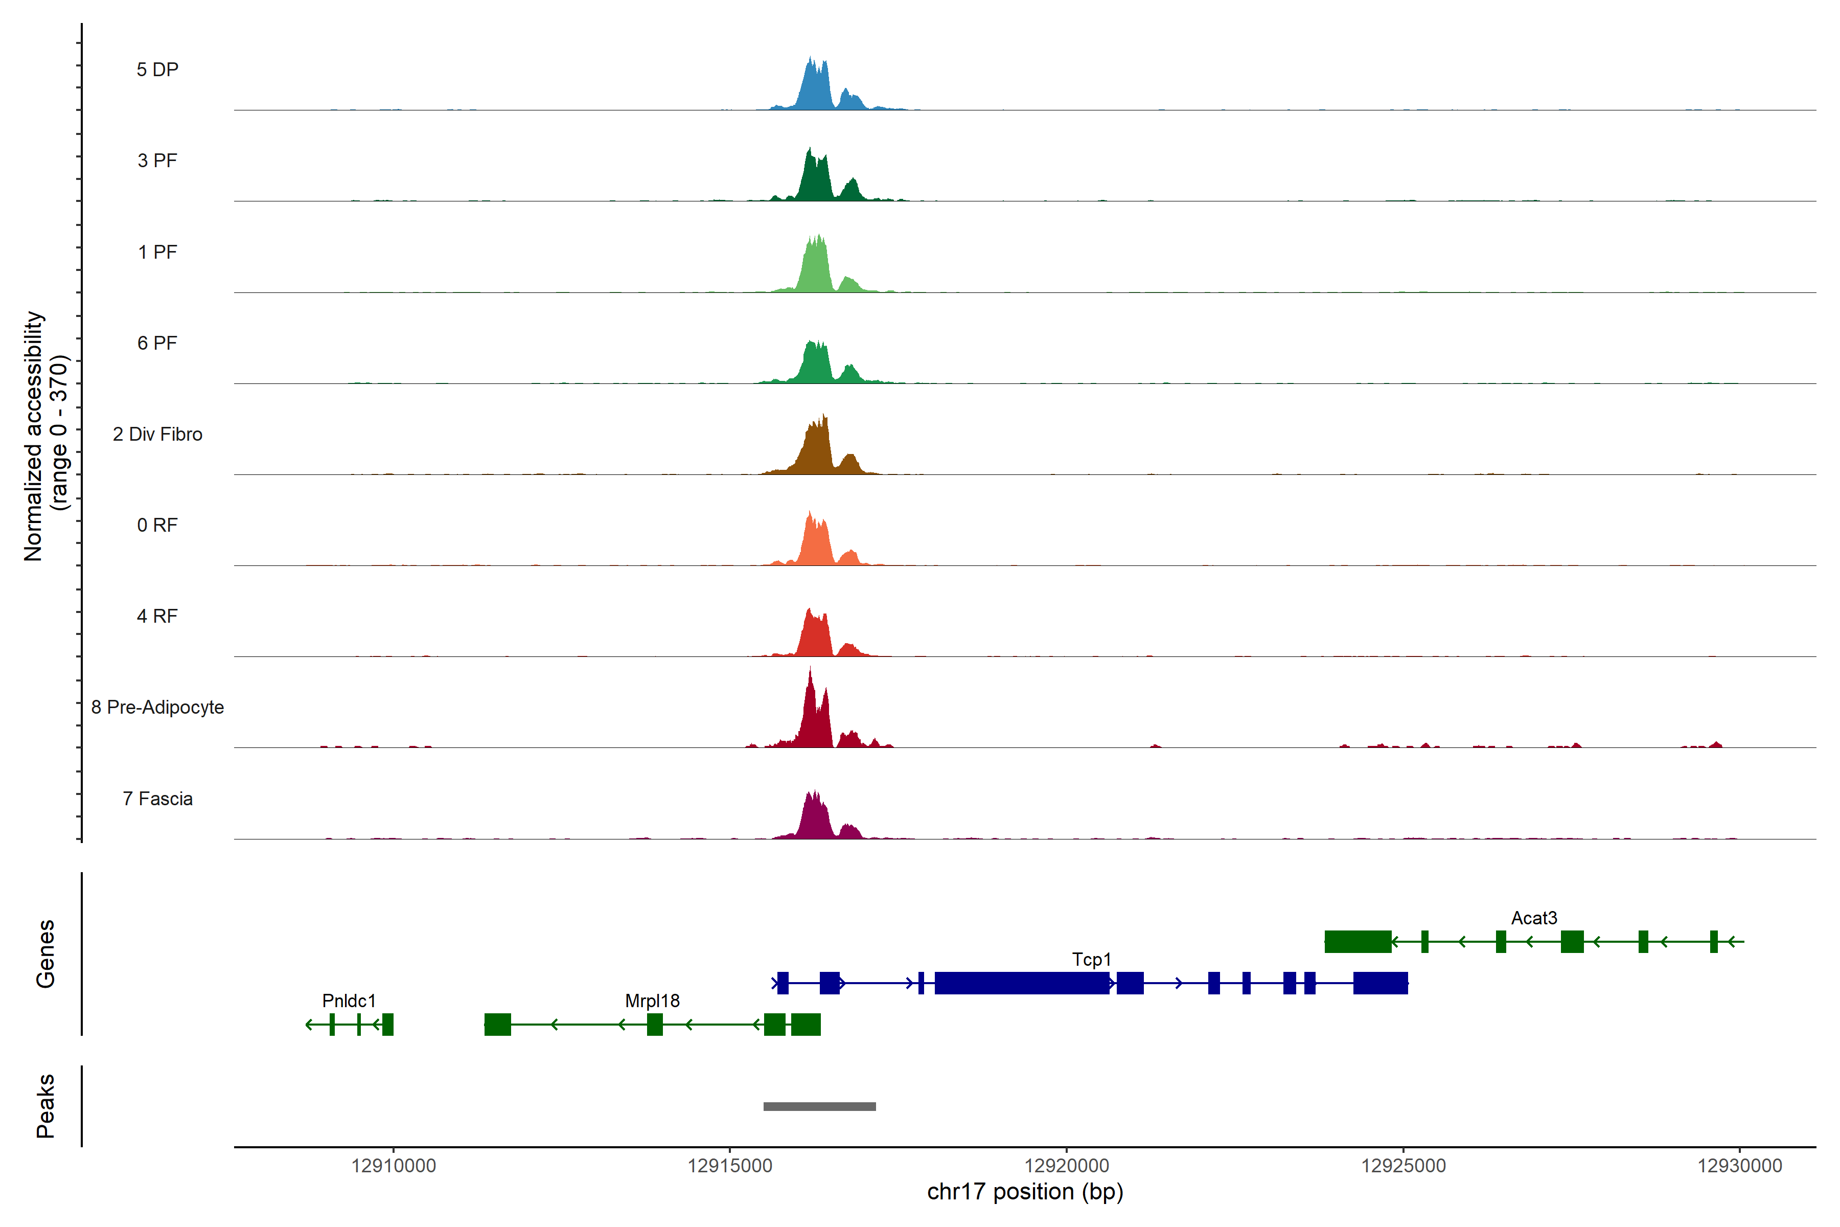Image resolution: width=1840 pixels, height=1227 pixels.
Task: Click the Pnldc1 gene label
Action: tap(349, 1001)
